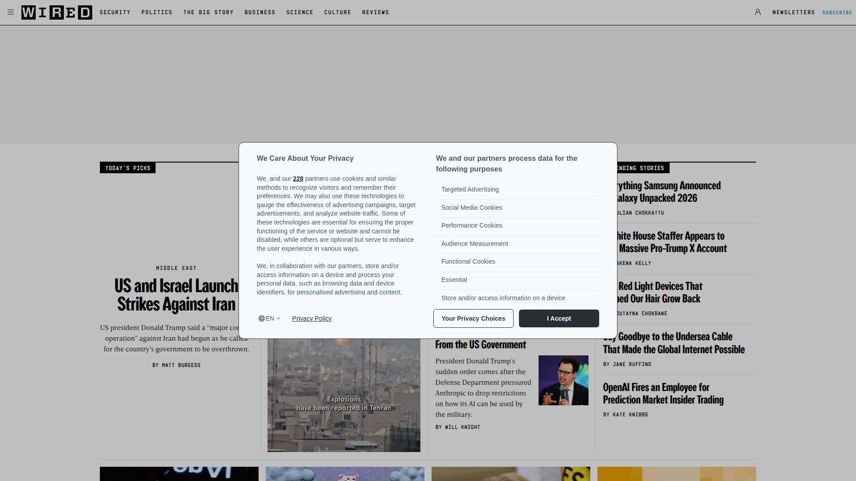856x481 pixels.
Task: Open Your Privacy Choices
Action: (473, 318)
